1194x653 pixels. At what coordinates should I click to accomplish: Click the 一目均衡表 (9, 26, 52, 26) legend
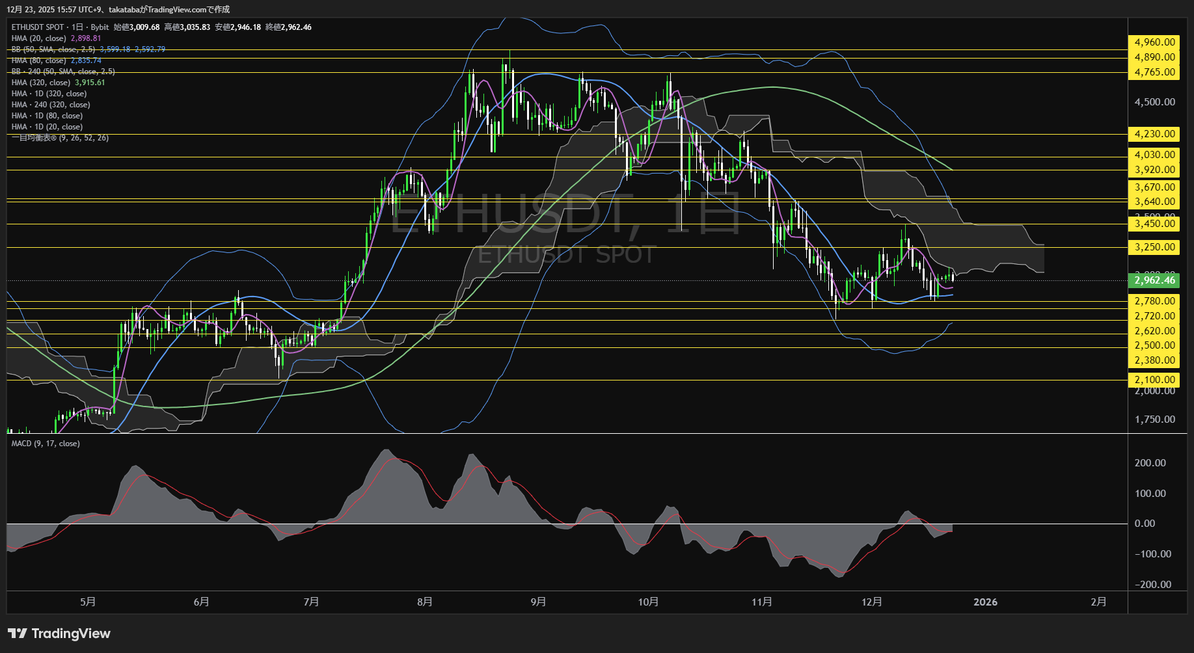click(x=60, y=138)
